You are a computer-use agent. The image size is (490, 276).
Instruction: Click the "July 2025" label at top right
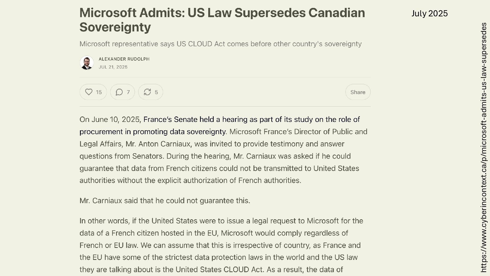[430, 14]
